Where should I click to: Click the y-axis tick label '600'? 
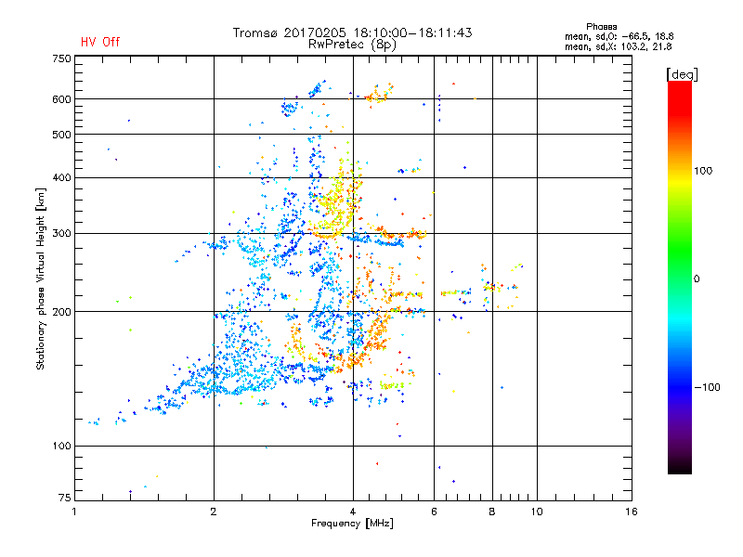click(61, 99)
